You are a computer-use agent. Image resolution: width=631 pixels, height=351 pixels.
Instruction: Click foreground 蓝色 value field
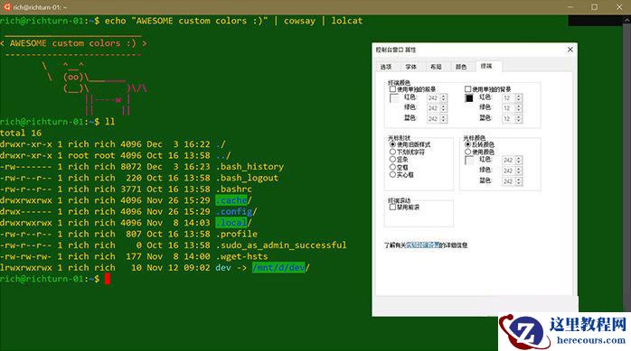coord(433,119)
